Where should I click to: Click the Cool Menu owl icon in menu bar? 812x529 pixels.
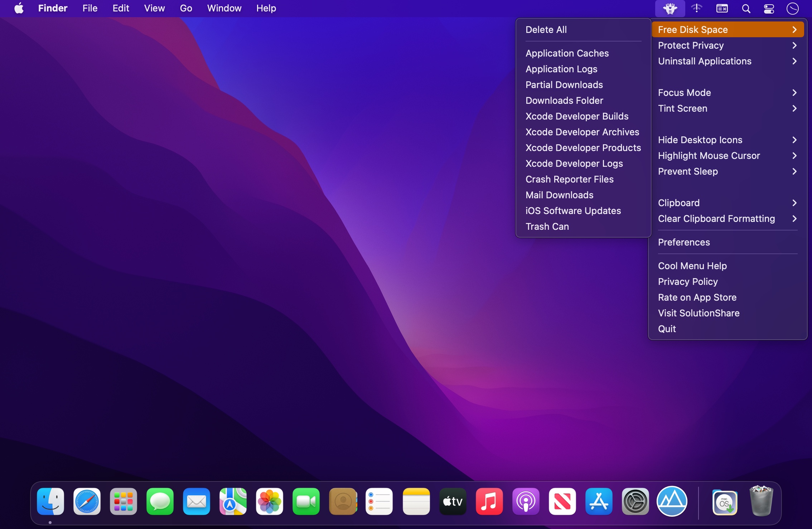670,8
